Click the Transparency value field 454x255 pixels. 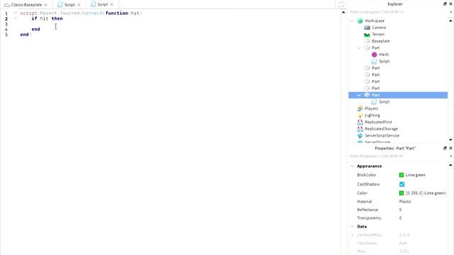pyautogui.click(x=423, y=218)
